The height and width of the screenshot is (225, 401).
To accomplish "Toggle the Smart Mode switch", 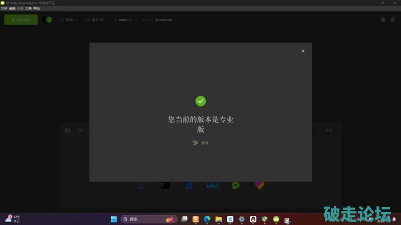I will tap(48, 20).
